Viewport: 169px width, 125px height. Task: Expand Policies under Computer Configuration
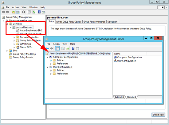[51, 61]
